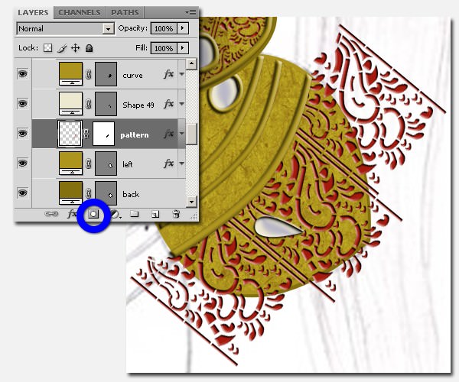Click the layer list scrollbar thumb

(191, 134)
